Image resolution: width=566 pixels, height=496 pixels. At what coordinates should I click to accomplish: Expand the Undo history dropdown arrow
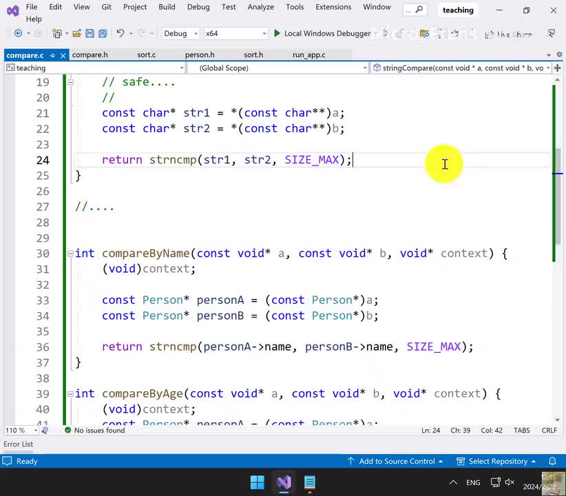coord(131,34)
